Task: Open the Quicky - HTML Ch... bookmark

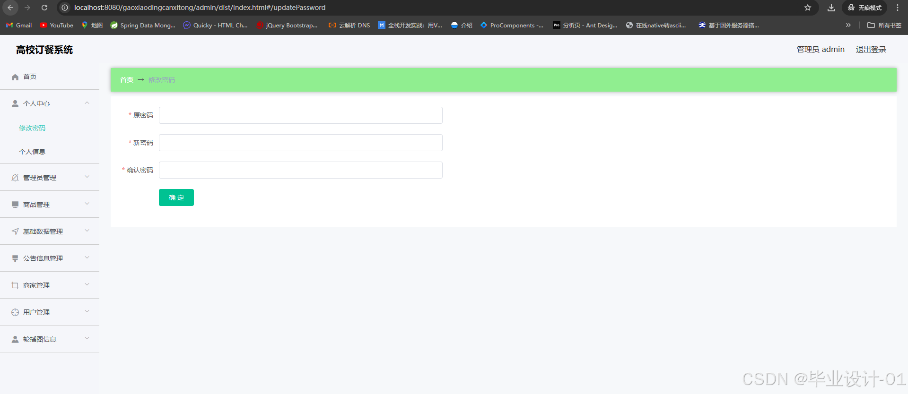Action: coord(215,25)
